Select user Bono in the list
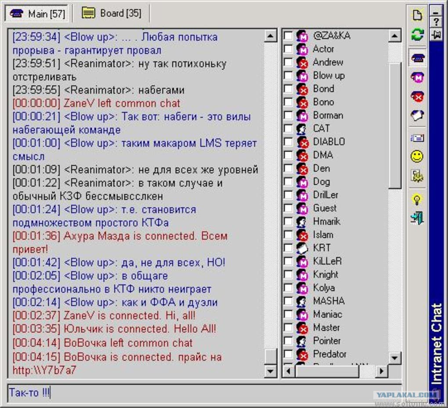 tap(323, 102)
